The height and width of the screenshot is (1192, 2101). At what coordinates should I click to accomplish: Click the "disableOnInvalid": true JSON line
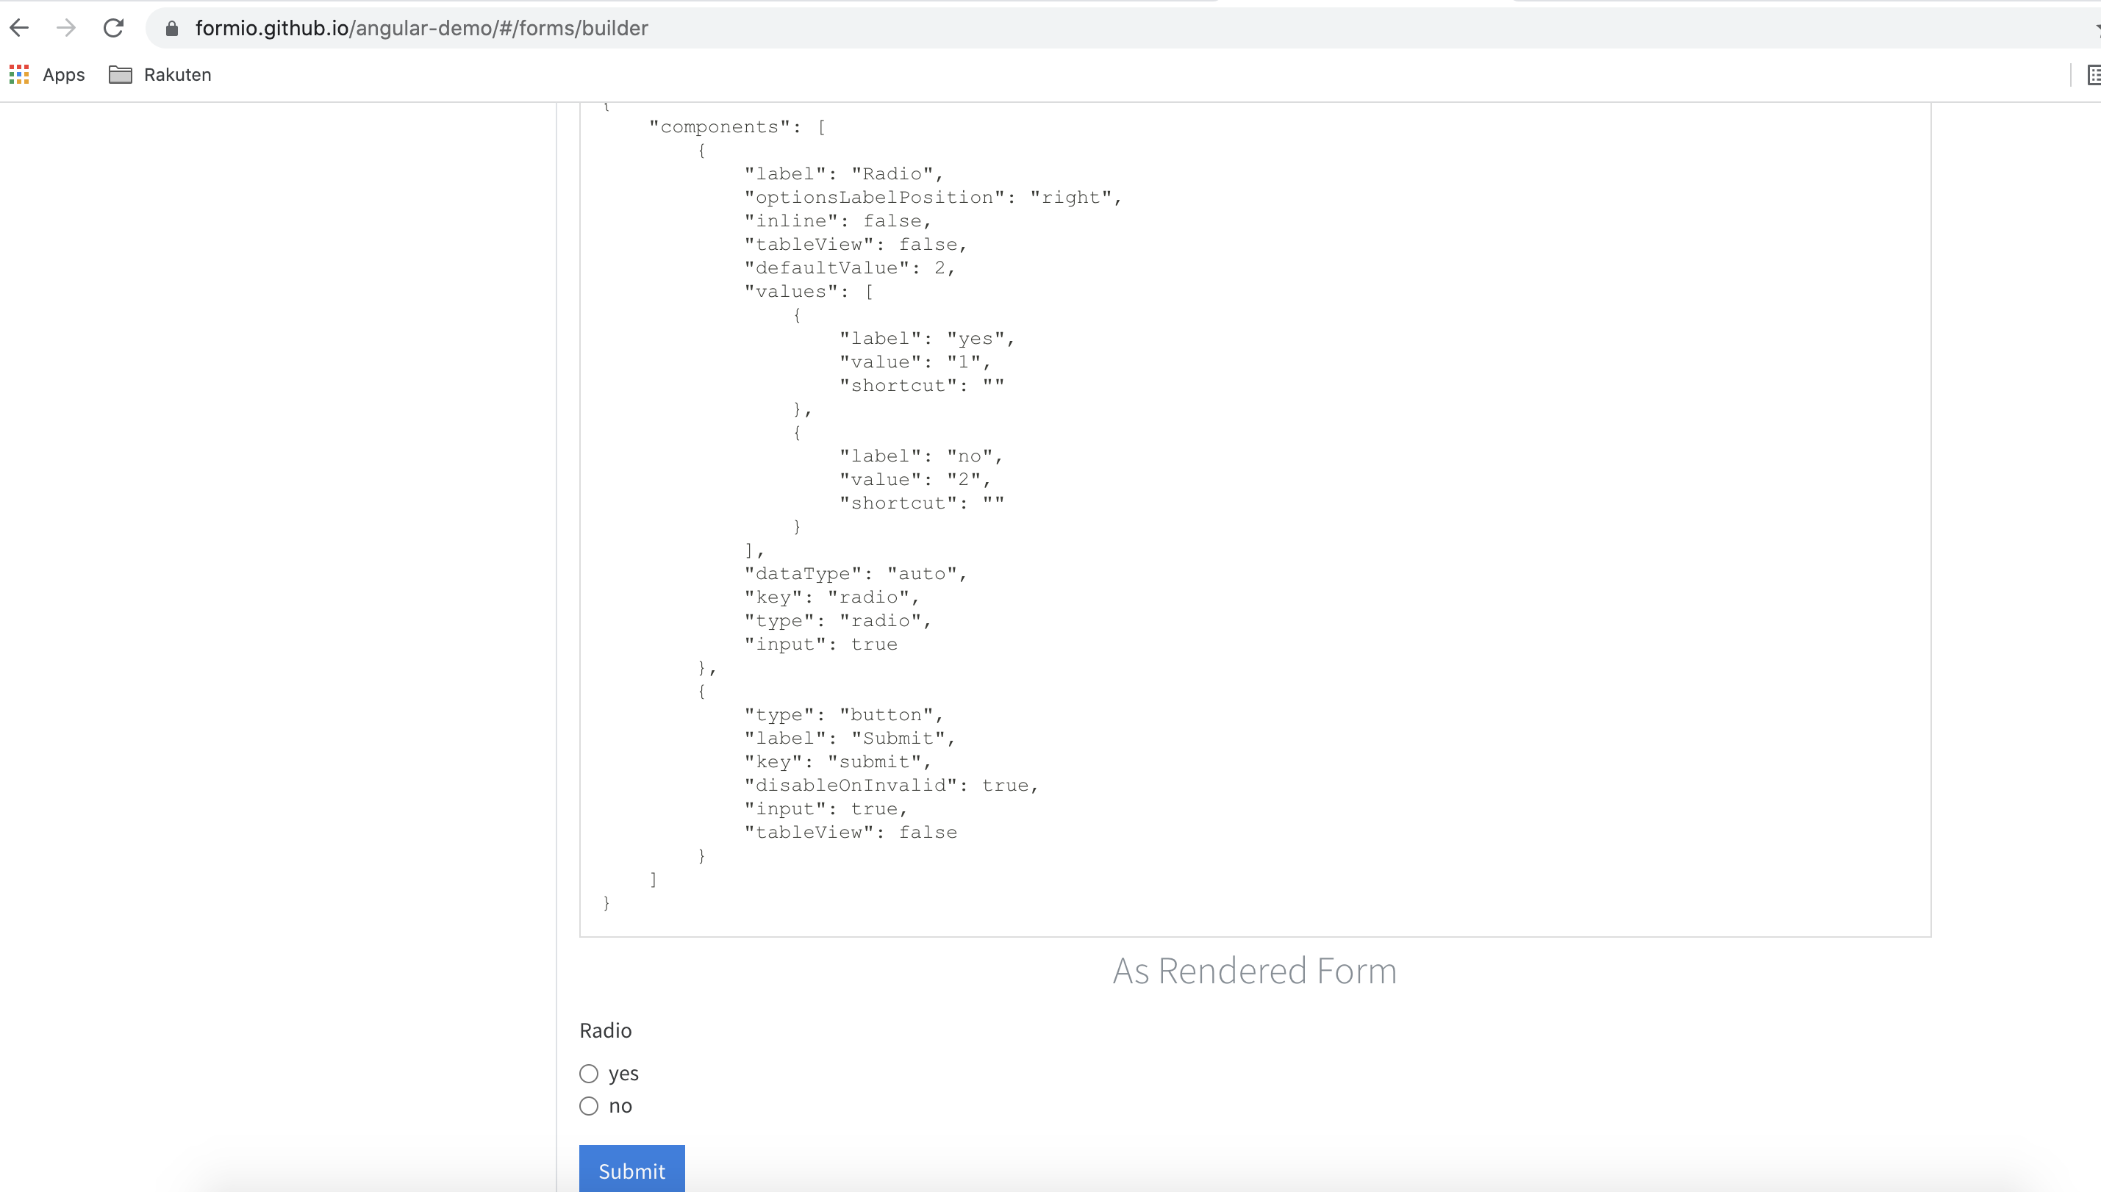[x=891, y=785]
